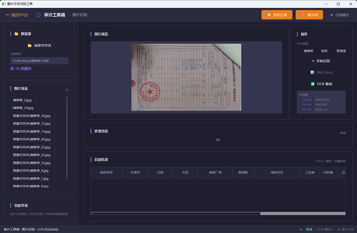Click the 材料费 column header

pos(328,172)
